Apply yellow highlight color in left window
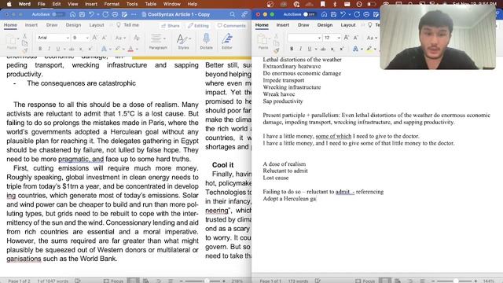 point(118,49)
